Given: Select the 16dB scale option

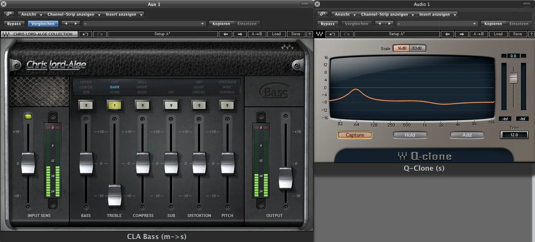Looking at the screenshot, I should point(401,48).
